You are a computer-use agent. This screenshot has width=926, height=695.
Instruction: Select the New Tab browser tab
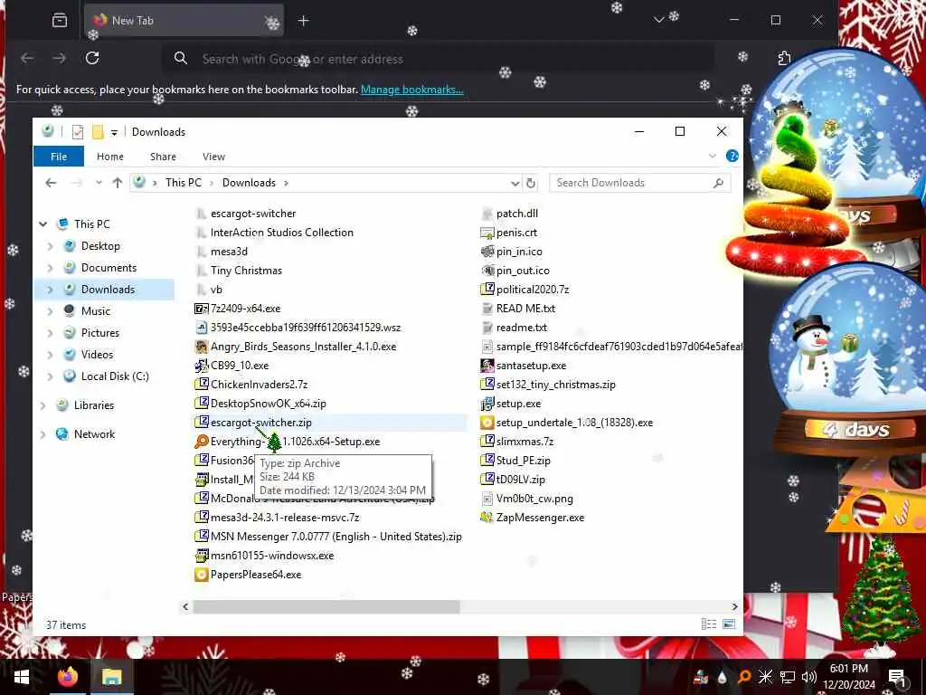coord(184,21)
